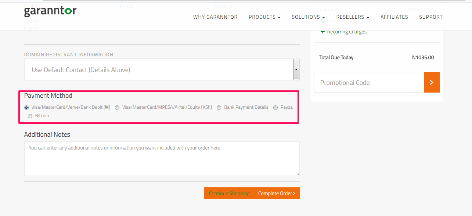Click the Complete Order button
The image size is (472, 216).
277,193
